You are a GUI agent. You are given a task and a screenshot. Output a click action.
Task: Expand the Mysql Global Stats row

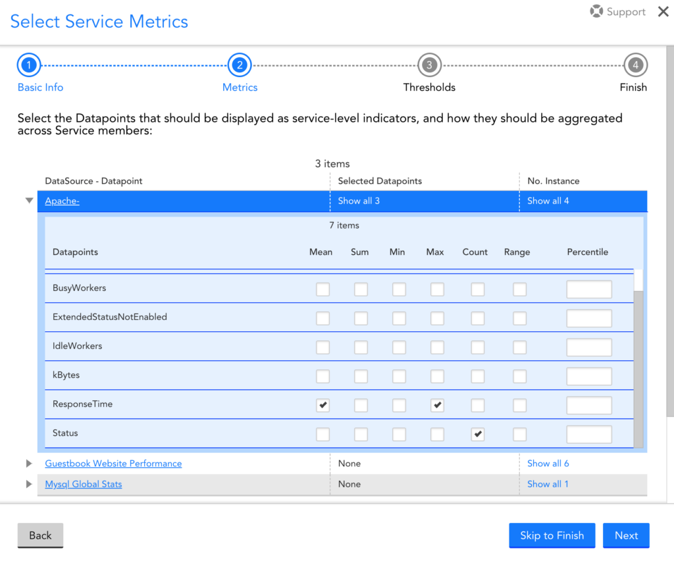click(x=29, y=484)
